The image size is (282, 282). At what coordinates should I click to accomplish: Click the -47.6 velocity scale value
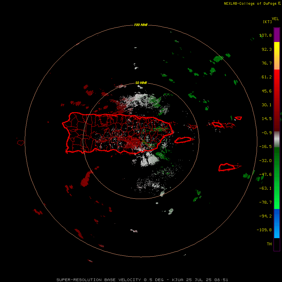click(x=265, y=175)
